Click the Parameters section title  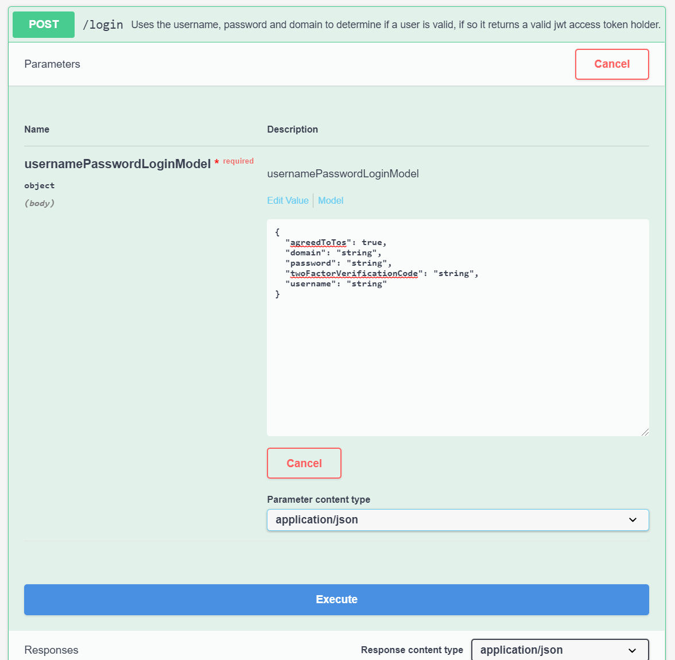(x=52, y=64)
